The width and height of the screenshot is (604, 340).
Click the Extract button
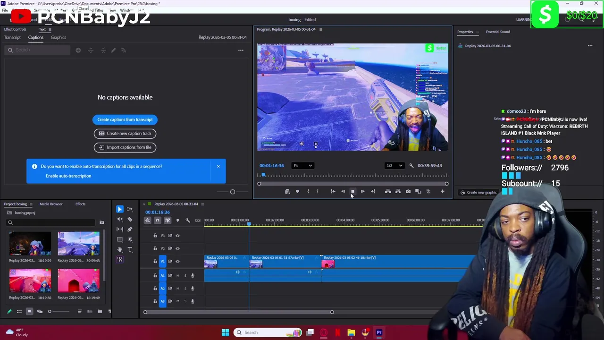tap(398, 191)
